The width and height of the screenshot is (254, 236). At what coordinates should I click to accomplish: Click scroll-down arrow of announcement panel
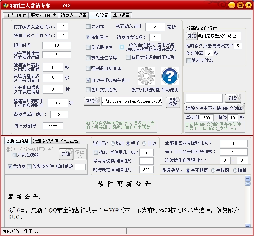pyautogui.click(x=248, y=226)
